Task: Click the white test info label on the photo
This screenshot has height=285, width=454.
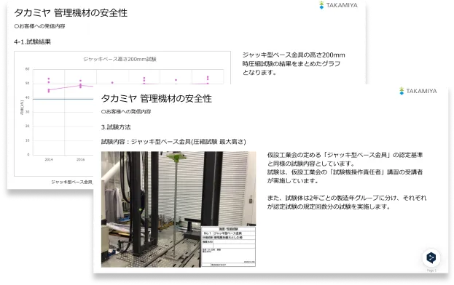Action: pyautogui.click(x=228, y=246)
